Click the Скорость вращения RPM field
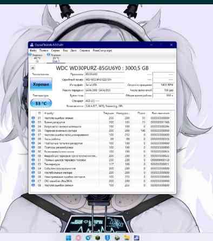Screen dimensions: 213x241 click(x=163, y=85)
